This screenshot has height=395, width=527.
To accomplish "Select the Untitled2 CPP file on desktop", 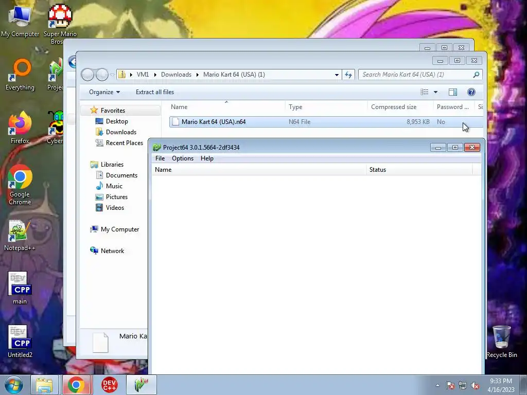I will pyautogui.click(x=20, y=342).
